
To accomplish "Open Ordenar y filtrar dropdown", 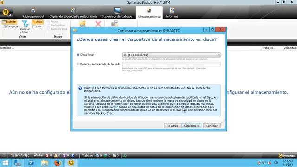I will [x=25, y=27].
